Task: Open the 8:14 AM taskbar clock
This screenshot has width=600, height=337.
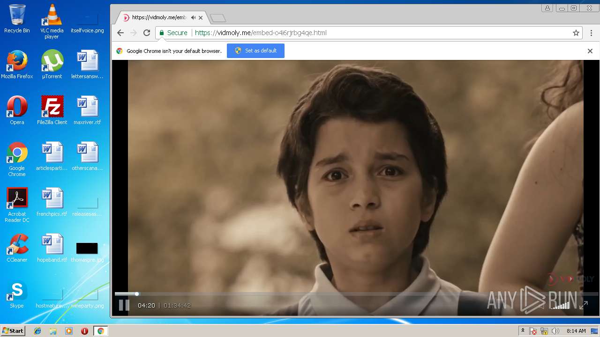Action: click(x=576, y=331)
